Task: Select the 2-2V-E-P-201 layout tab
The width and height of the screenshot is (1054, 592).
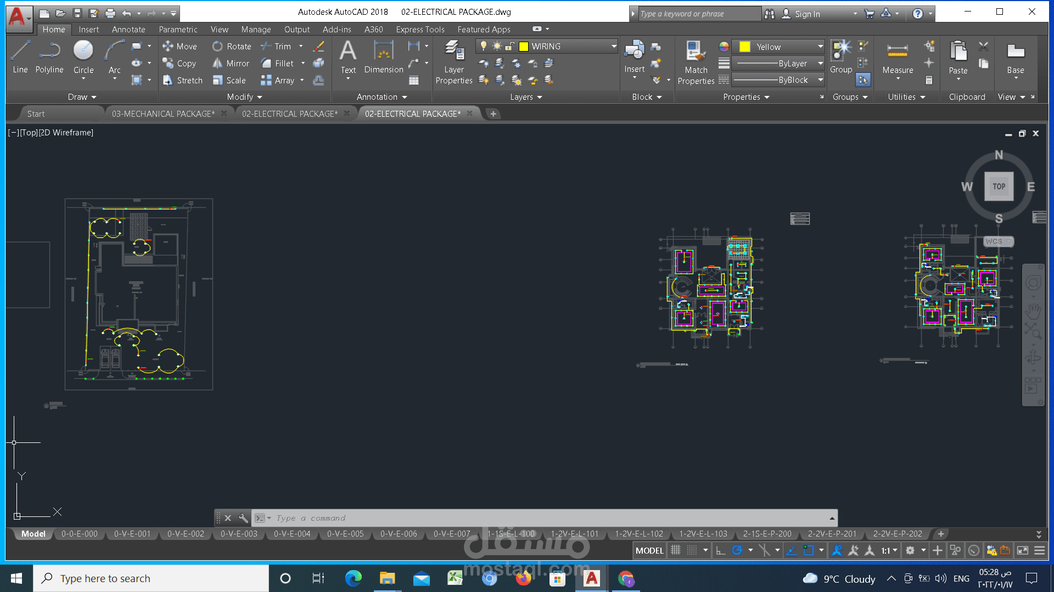Action: click(832, 534)
